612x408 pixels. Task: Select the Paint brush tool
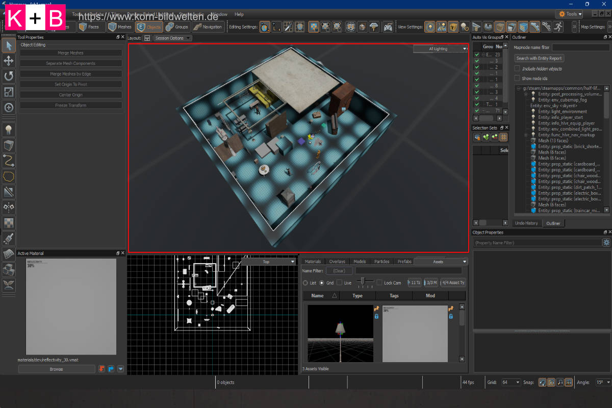(9, 238)
